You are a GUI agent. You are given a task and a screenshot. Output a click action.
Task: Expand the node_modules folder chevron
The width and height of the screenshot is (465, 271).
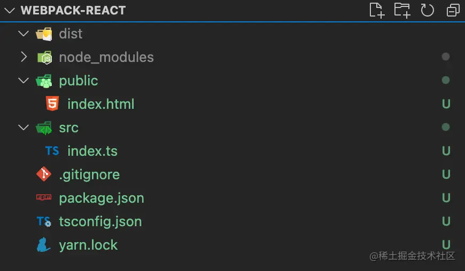tap(24, 57)
